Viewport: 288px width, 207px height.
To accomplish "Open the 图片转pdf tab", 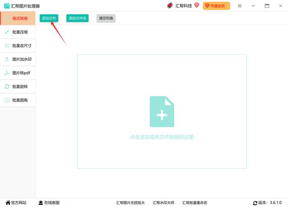I will [x=18, y=73].
